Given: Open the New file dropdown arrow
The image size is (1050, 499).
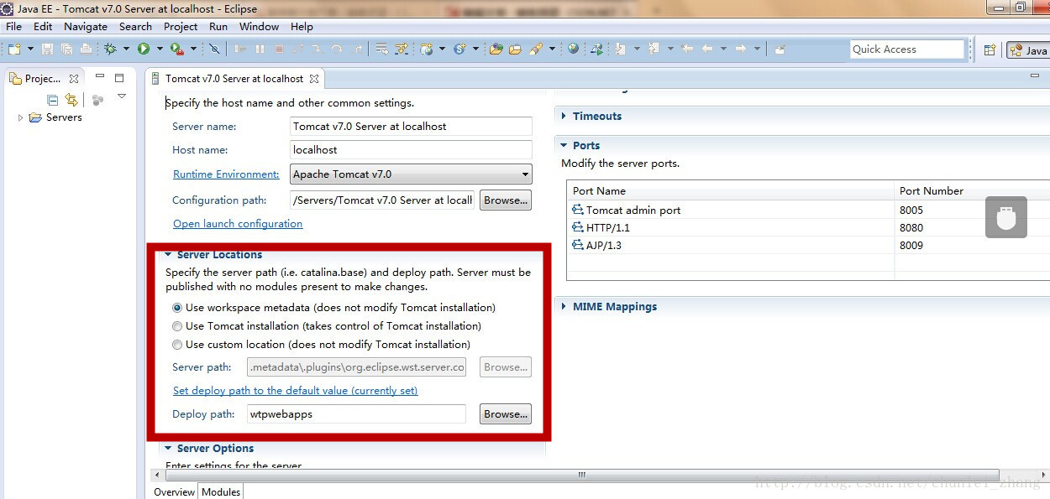Looking at the screenshot, I should [x=30, y=49].
